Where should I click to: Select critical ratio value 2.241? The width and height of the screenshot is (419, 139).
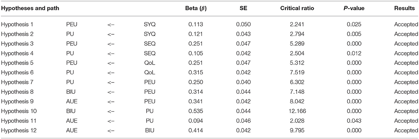[x=297, y=24]
